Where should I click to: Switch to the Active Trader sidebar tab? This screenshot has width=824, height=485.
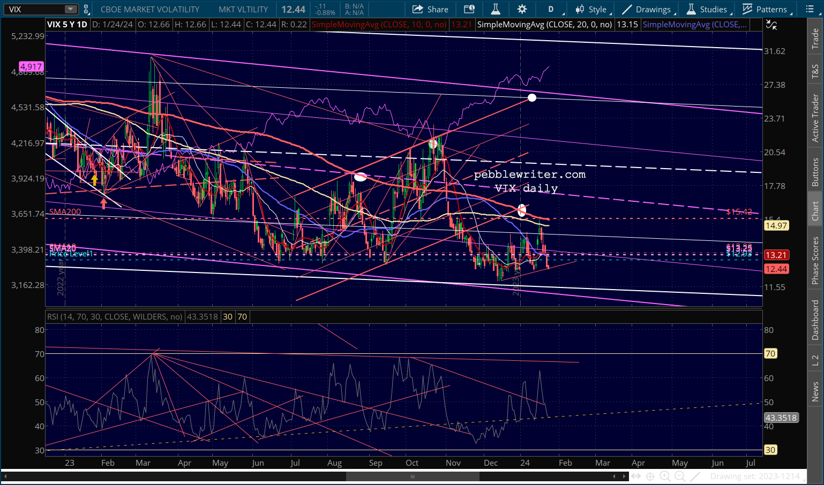coord(815,118)
